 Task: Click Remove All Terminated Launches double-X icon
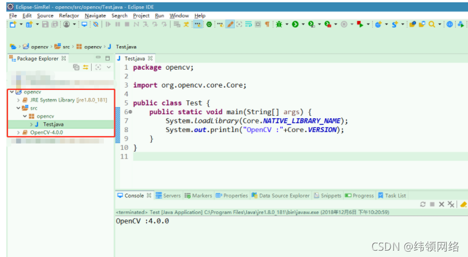point(451,204)
